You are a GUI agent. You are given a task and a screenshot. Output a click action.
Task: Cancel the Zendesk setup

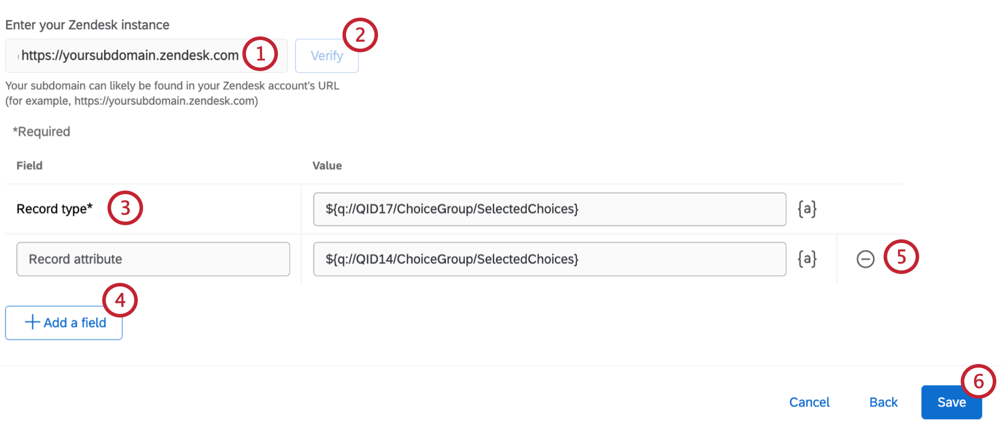coord(809,402)
